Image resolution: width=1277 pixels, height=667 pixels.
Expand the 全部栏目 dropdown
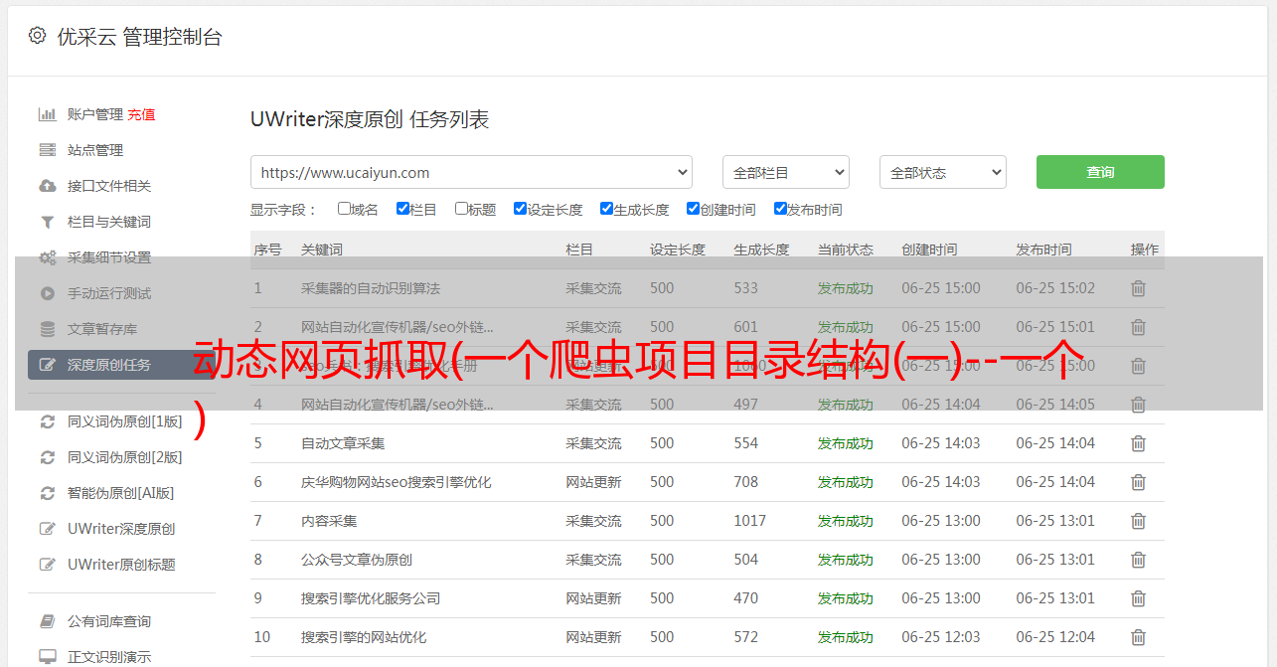pos(785,172)
